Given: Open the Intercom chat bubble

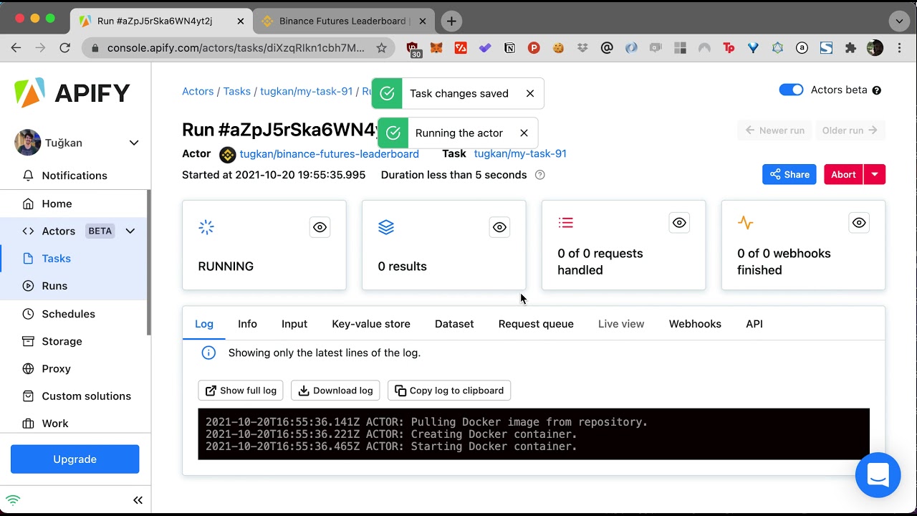Looking at the screenshot, I should (878, 475).
